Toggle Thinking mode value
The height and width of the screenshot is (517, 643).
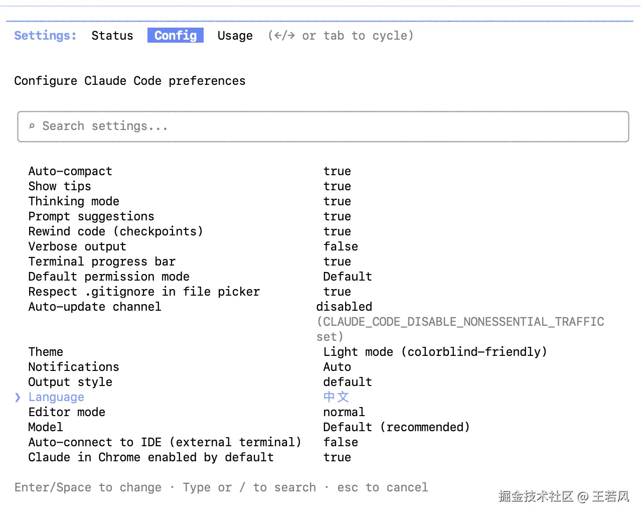pyautogui.click(x=337, y=201)
